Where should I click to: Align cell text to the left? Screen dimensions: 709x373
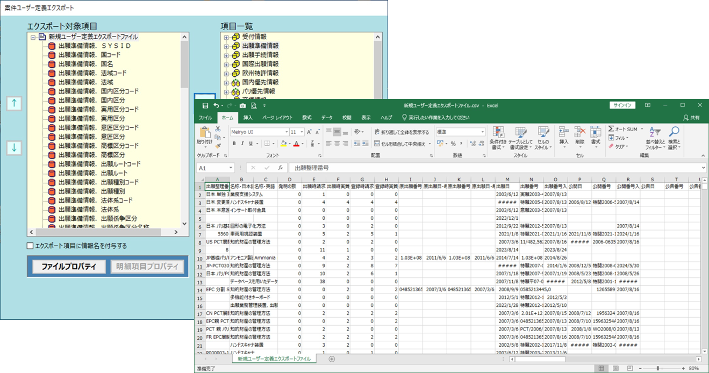[328, 144]
